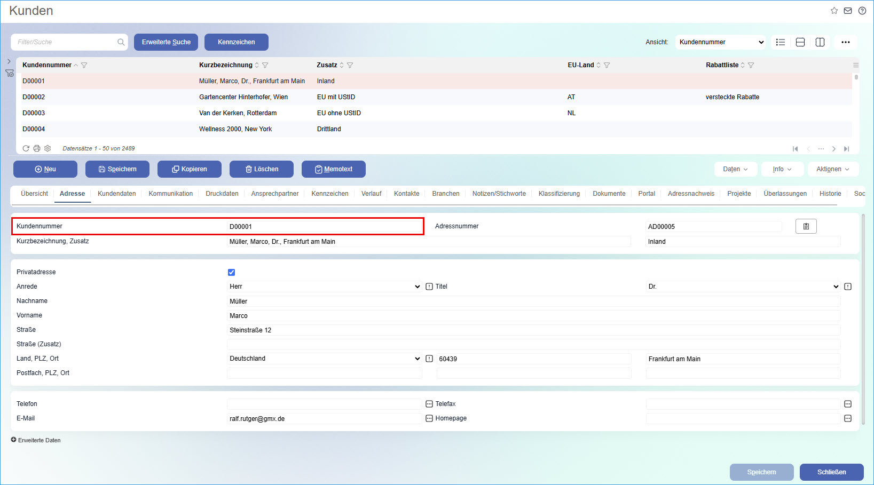The height and width of the screenshot is (485, 874).
Task: Switch to the Kommunikation tab
Action: click(170, 193)
